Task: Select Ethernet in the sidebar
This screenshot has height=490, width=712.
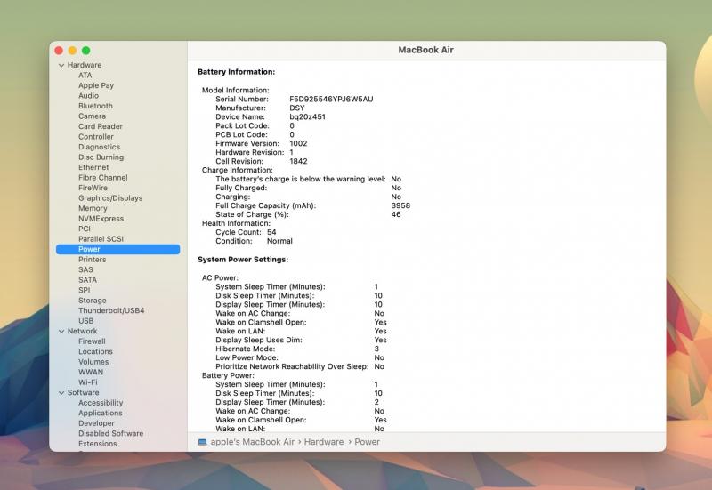Action: (x=93, y=167)
